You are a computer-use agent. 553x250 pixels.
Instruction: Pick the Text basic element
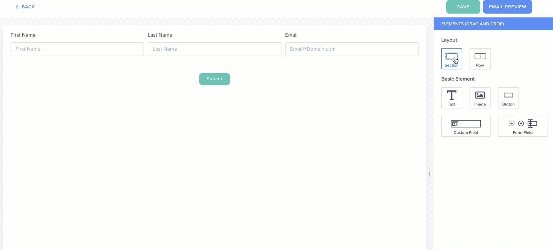coord(451,98)
